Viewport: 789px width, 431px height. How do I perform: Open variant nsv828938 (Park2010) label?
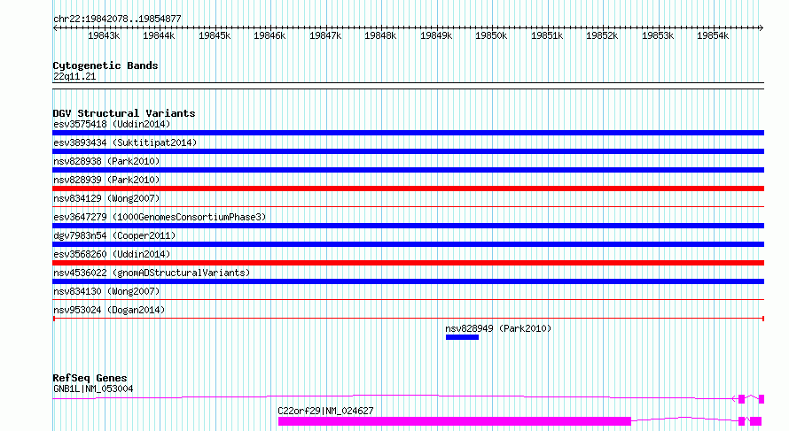pos(106,161)
